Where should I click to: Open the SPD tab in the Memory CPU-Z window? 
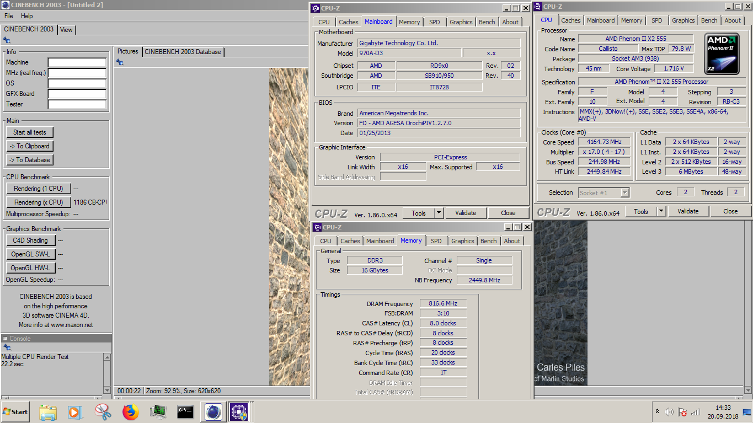click(436, 241)
